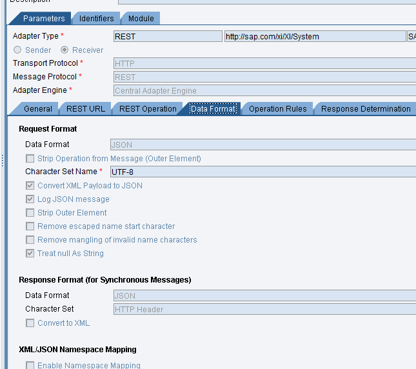Image resolution: width=416 pixels, height=369 pixels.
Task: Open the General sub-tab
Action: click(x=38, y=109)
